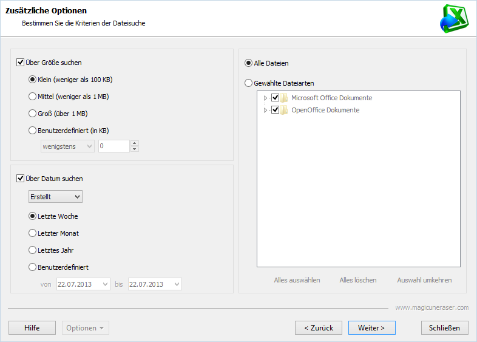Screen dimensions: 477x342
Task: Click the Weiter button
Action: click(372, 328)
